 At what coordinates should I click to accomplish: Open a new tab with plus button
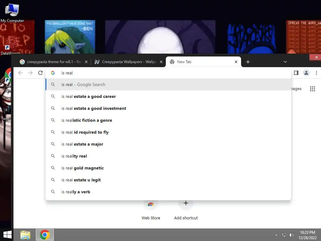click(248, 62)
